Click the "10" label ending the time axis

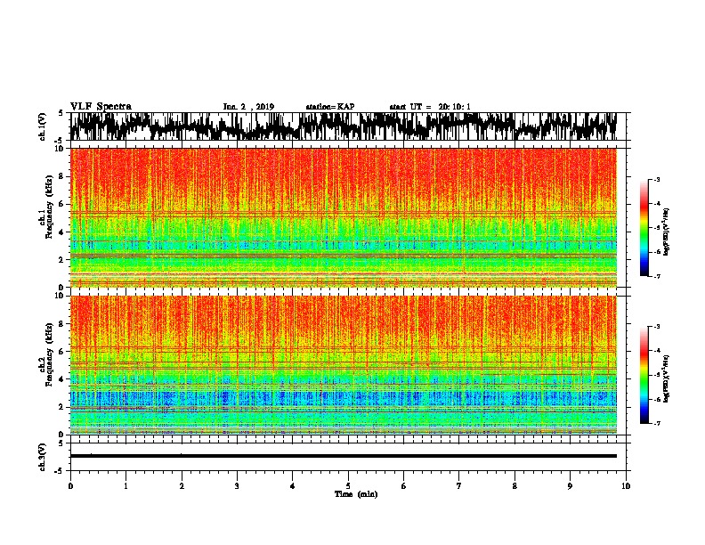click(x=626, y=485)
